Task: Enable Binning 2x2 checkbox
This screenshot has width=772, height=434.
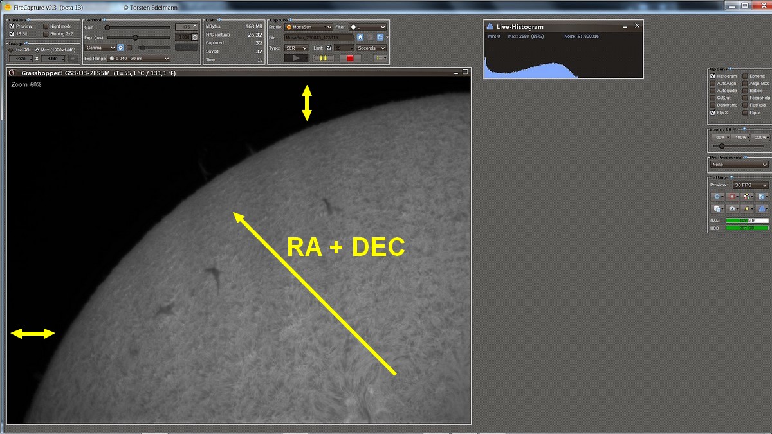Action: 46,33
